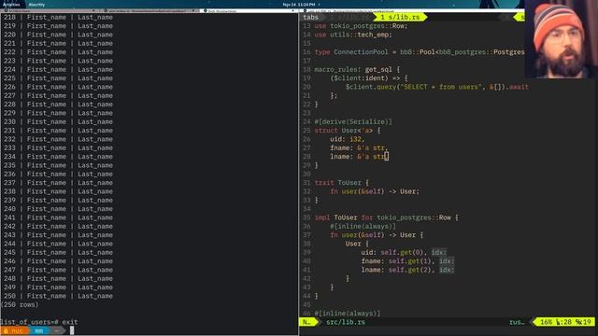The height and width of the screenshot is (336, 598).
Task: Click '#[inline(always)]' on line 46
Action: click(348, 314)
